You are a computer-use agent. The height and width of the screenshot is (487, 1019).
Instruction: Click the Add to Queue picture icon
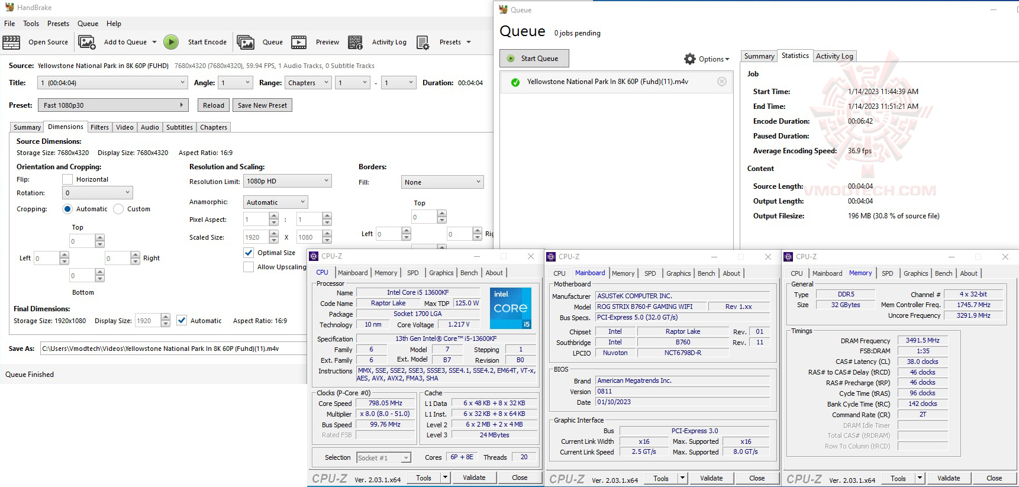[x=87, y=42]
